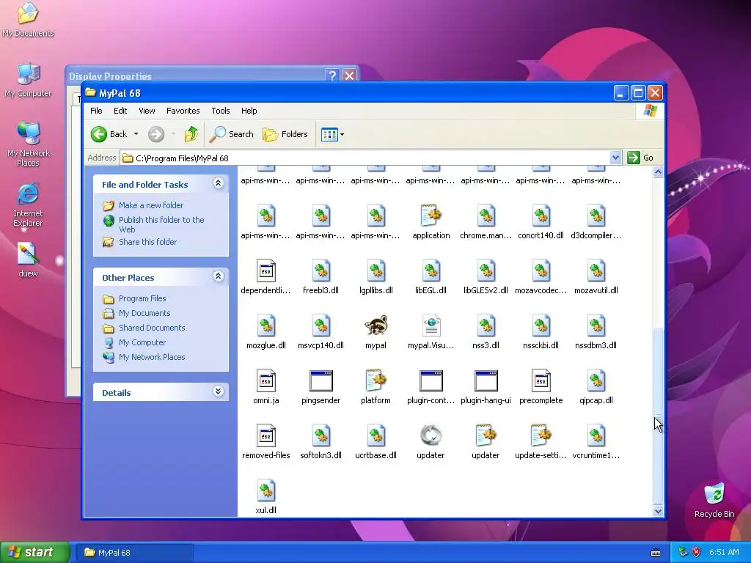751x563 pixels.
Task: Click the Back navigation button
Action: click(109, 134)
